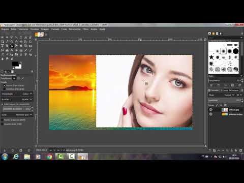The image size is (244, 183).
Task: Open the Guides dropdown
Action: point(17,115)
